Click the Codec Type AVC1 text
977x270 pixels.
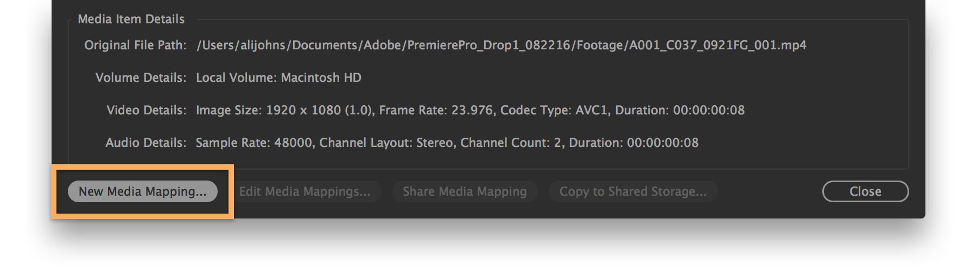[555, 110]
